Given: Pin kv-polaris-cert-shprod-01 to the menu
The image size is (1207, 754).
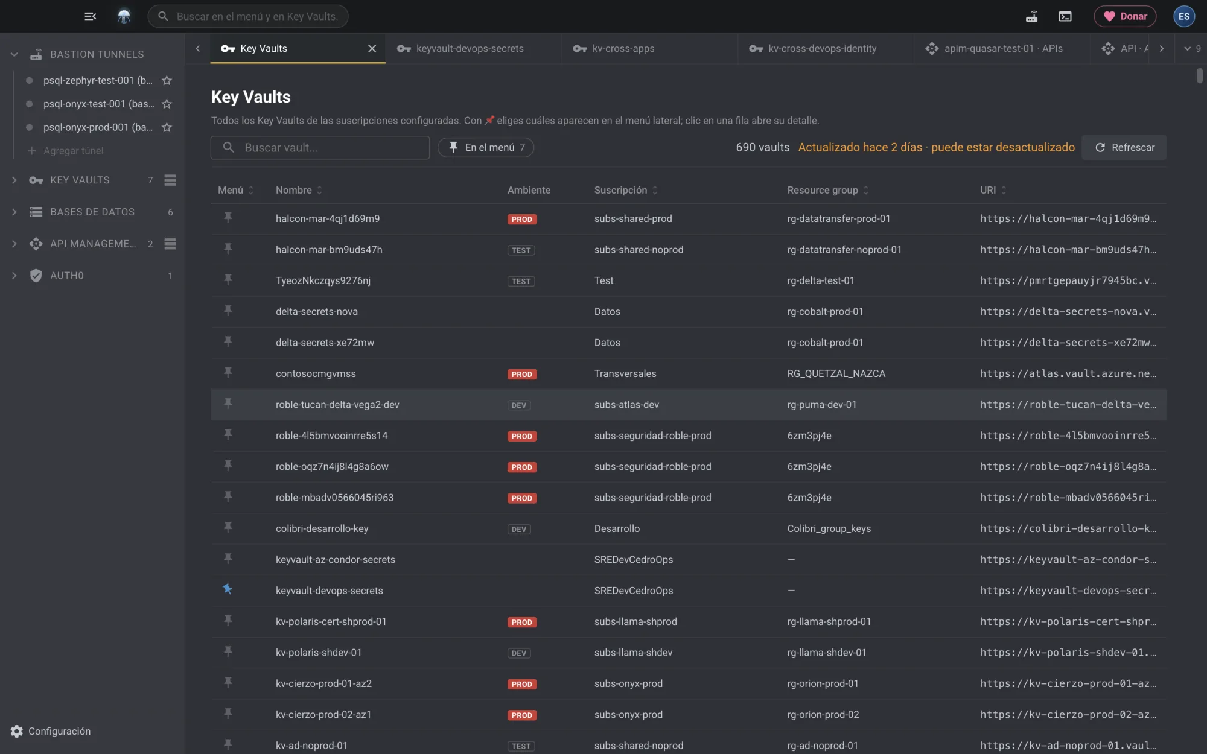Looking at the screenshot, I should [228, 621].
